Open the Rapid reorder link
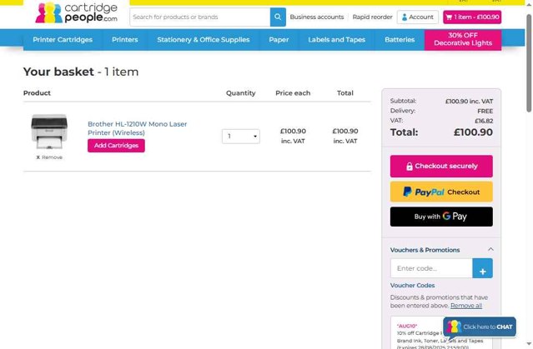The height and width of the screenshot is (349, 533). tap(372, 17)
